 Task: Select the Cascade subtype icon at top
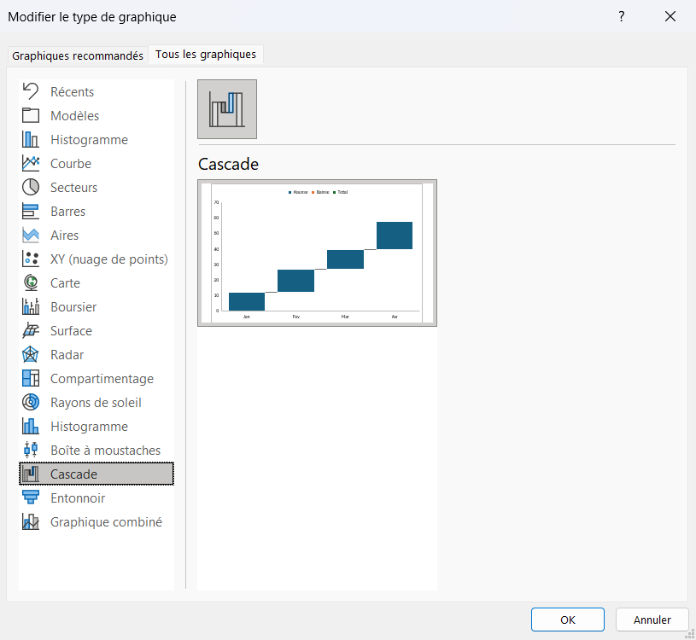click(227, 109)
